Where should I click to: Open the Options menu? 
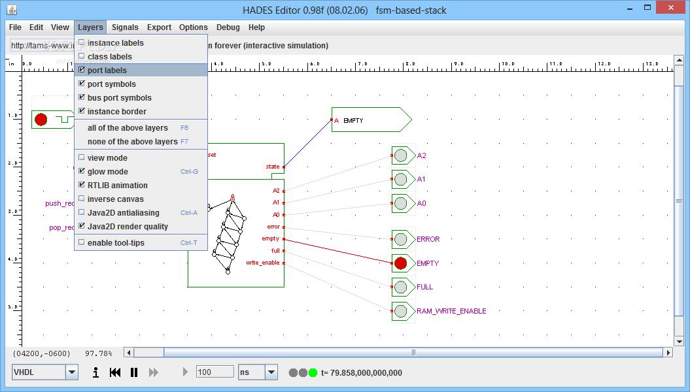[x=193, y=27]
